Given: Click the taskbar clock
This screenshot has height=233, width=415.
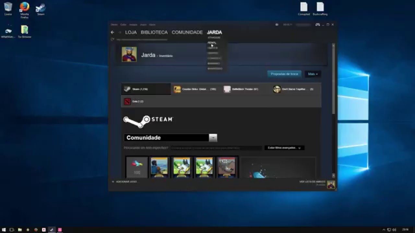Looking at the screenshot, I should (x=405, y=230).
